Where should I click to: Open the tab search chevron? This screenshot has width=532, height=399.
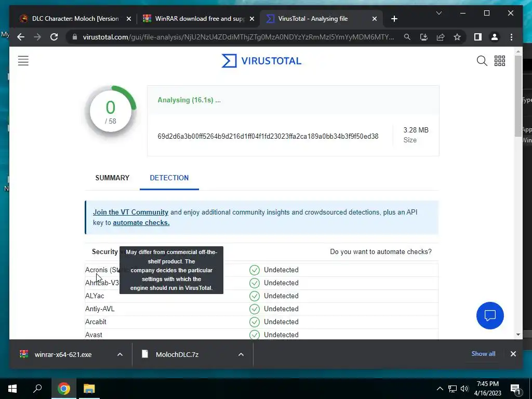coord(438,13)
